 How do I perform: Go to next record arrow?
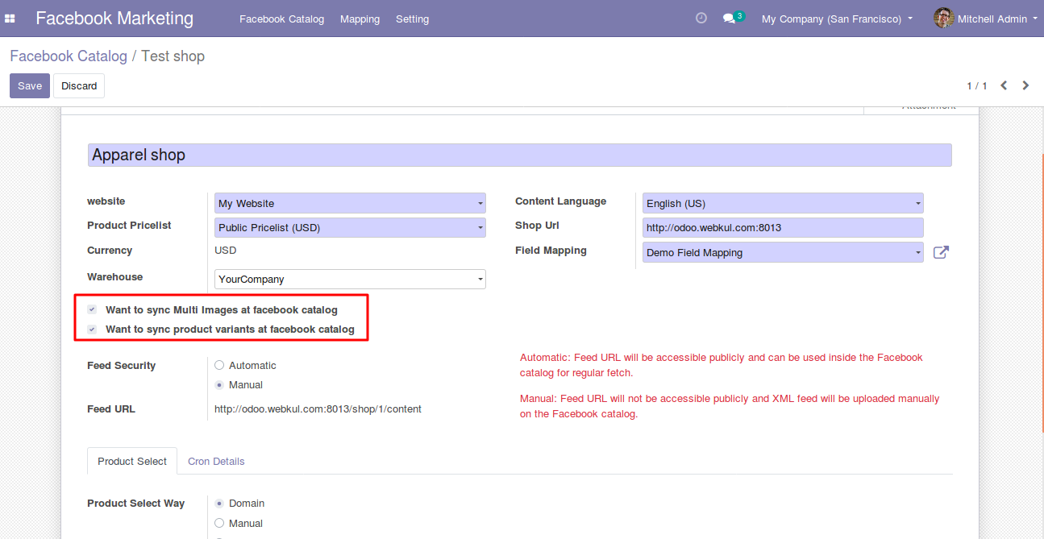[x=1025, y=85]
